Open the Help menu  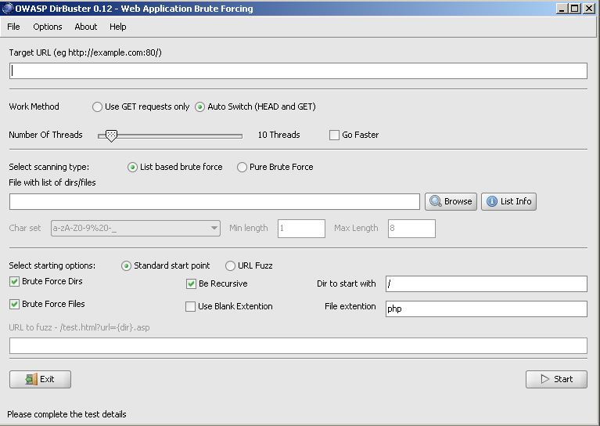click(x=118, y=27)
